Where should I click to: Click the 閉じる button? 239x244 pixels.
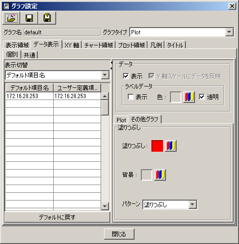pos(119,234)
